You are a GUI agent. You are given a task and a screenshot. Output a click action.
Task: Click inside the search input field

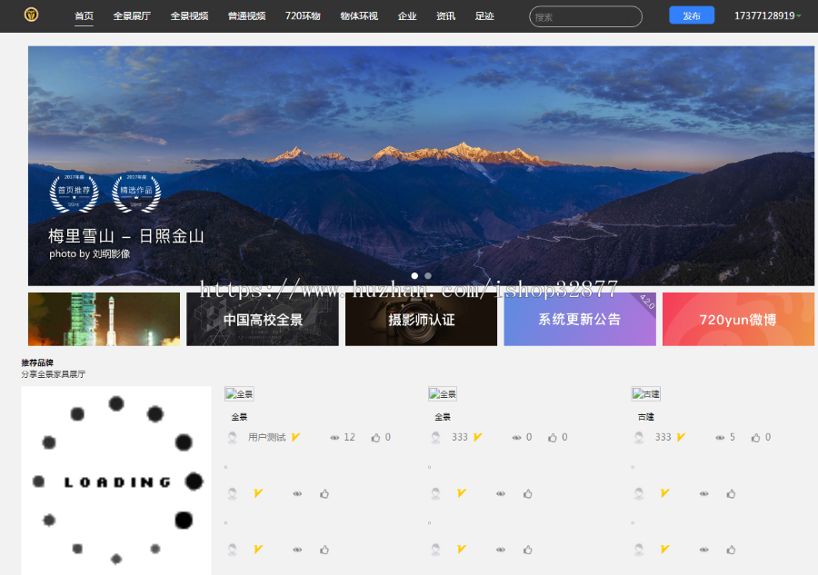[x=585, y=15]
